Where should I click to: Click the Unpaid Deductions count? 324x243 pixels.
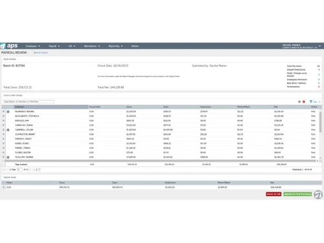tap(319, 69)
